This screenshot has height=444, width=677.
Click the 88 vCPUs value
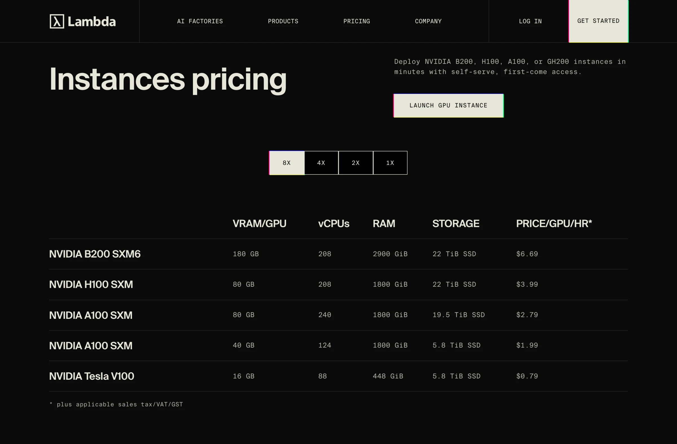coord(323,376)
